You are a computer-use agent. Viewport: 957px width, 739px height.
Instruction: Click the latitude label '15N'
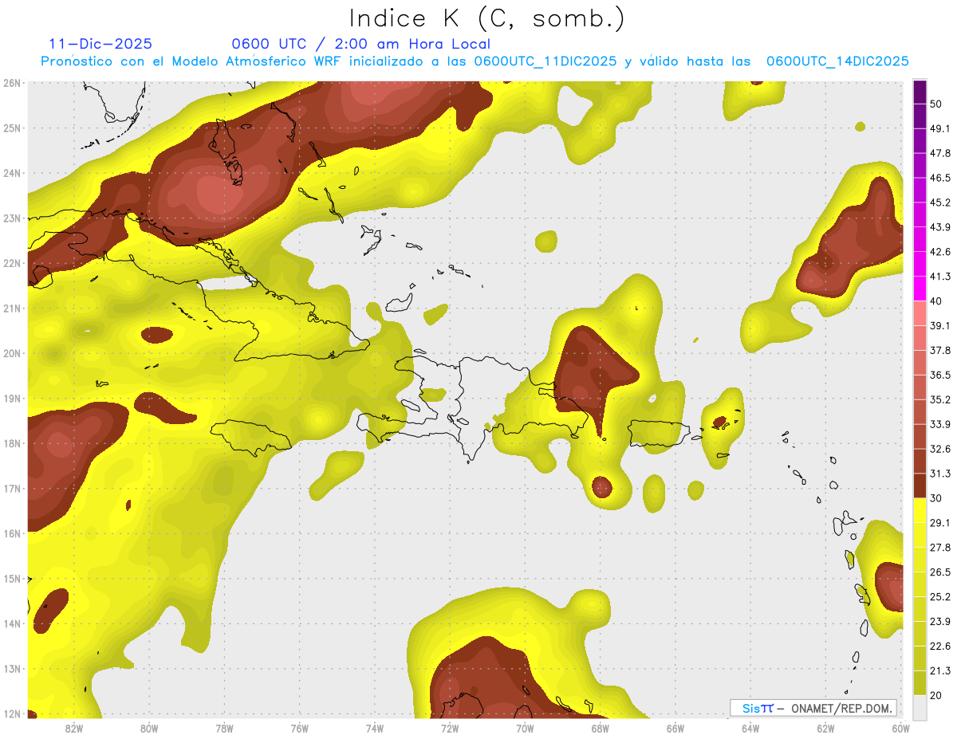[x=11, y=579]
